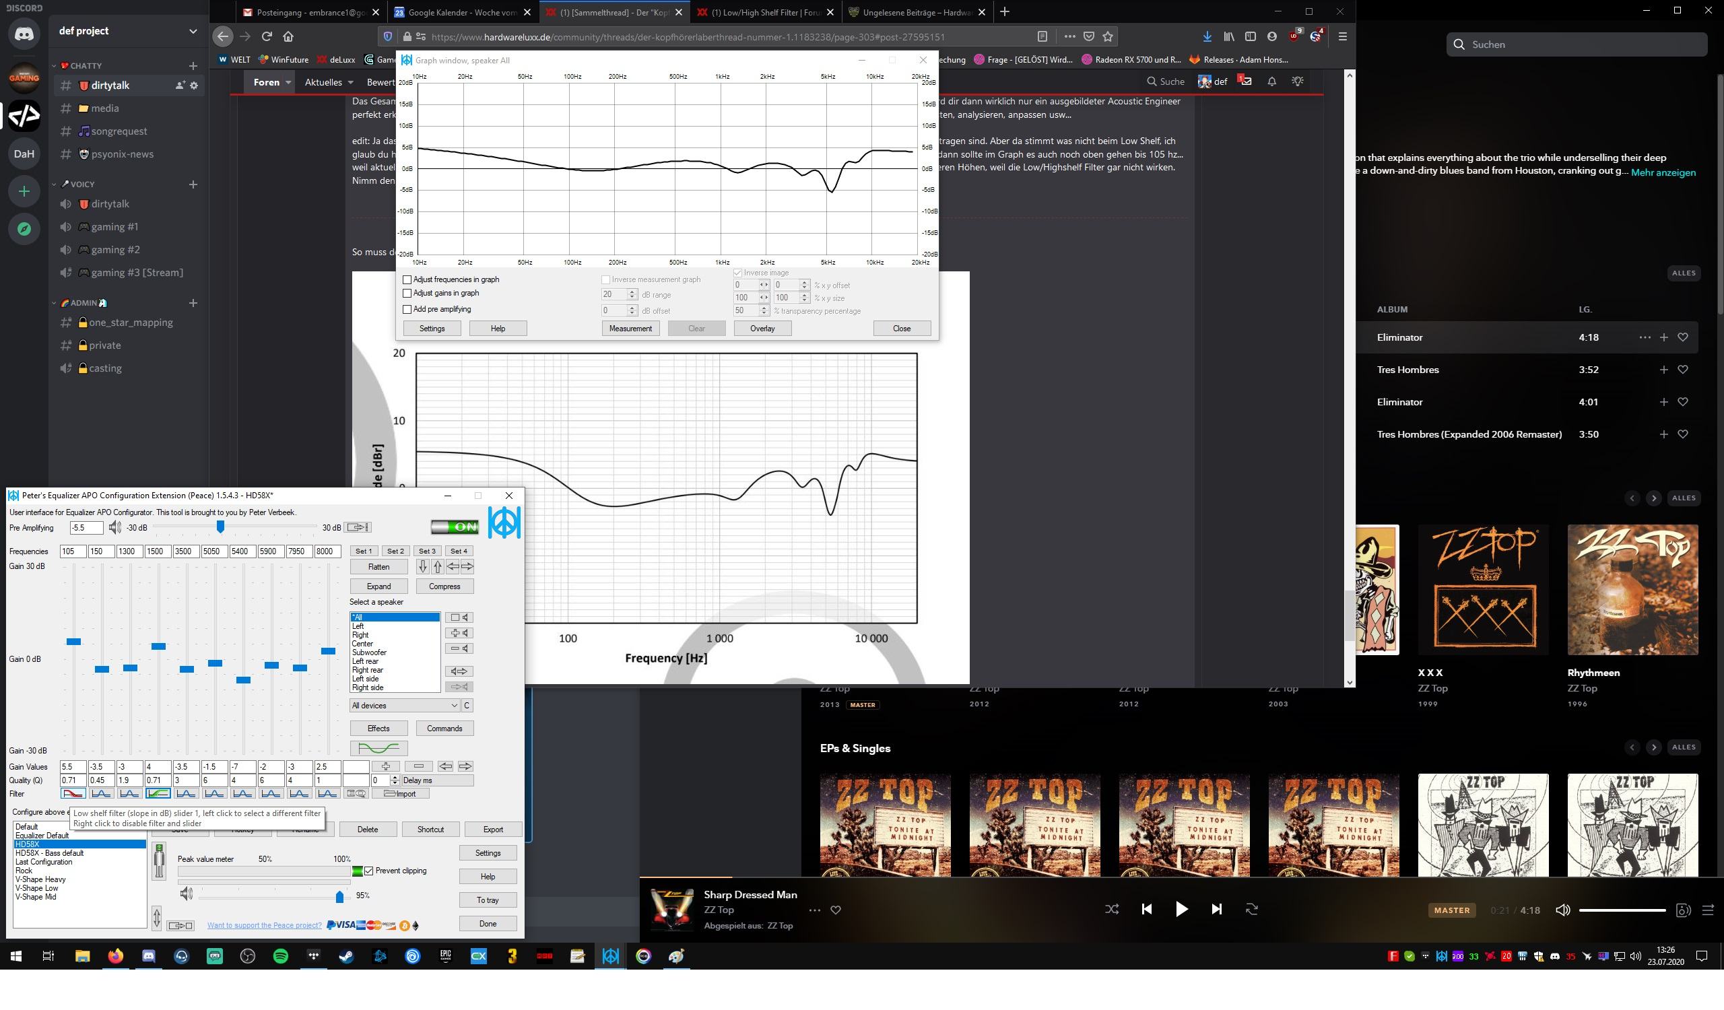
Task: Click the Measurement button in the graph window
Action: pos(630,328)
